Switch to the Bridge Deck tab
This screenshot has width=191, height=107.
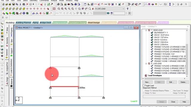pos(45,23)
